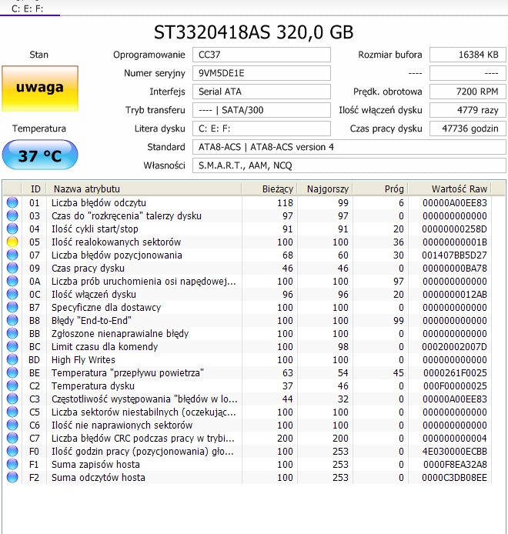Click the status icon for attribute C7
Image resolution: width=508 pixels, height=534 pixels.
[12, 438]
